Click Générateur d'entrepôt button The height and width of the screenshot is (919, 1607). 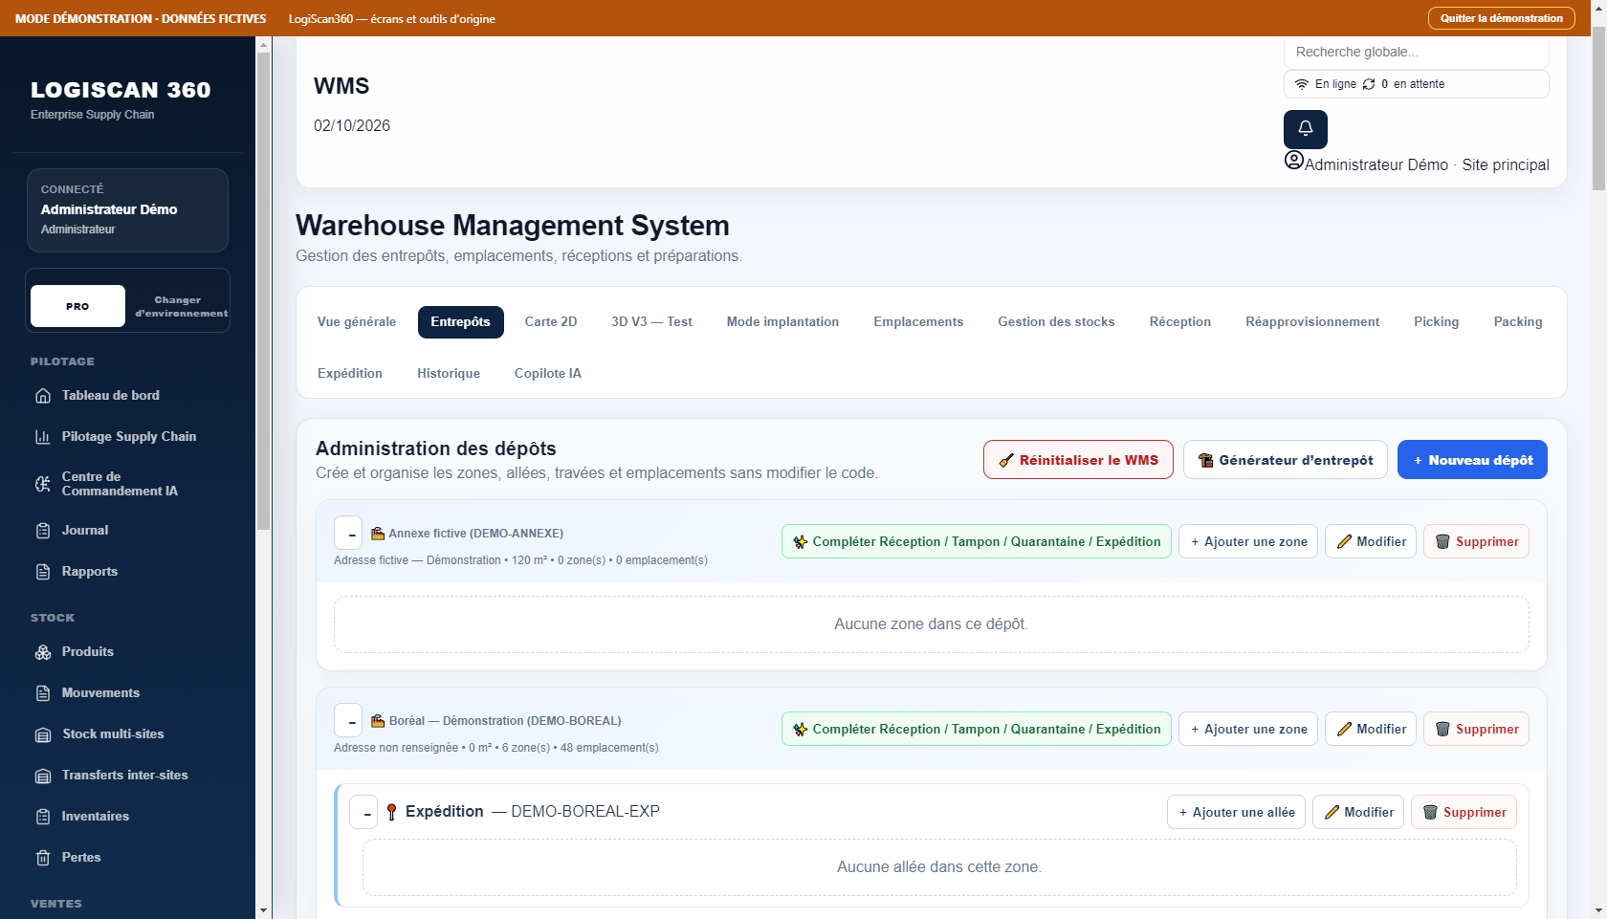point(1286,460)
